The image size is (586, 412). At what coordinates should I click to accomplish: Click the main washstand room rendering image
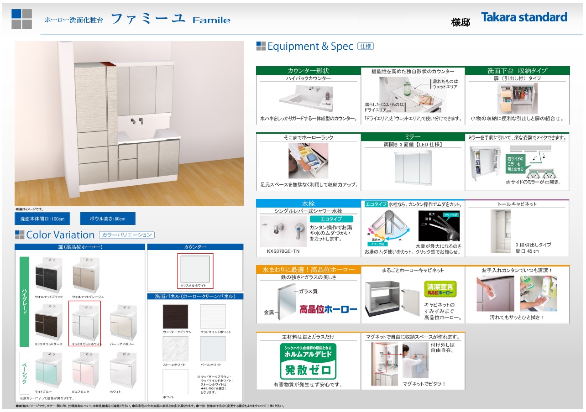129,123
